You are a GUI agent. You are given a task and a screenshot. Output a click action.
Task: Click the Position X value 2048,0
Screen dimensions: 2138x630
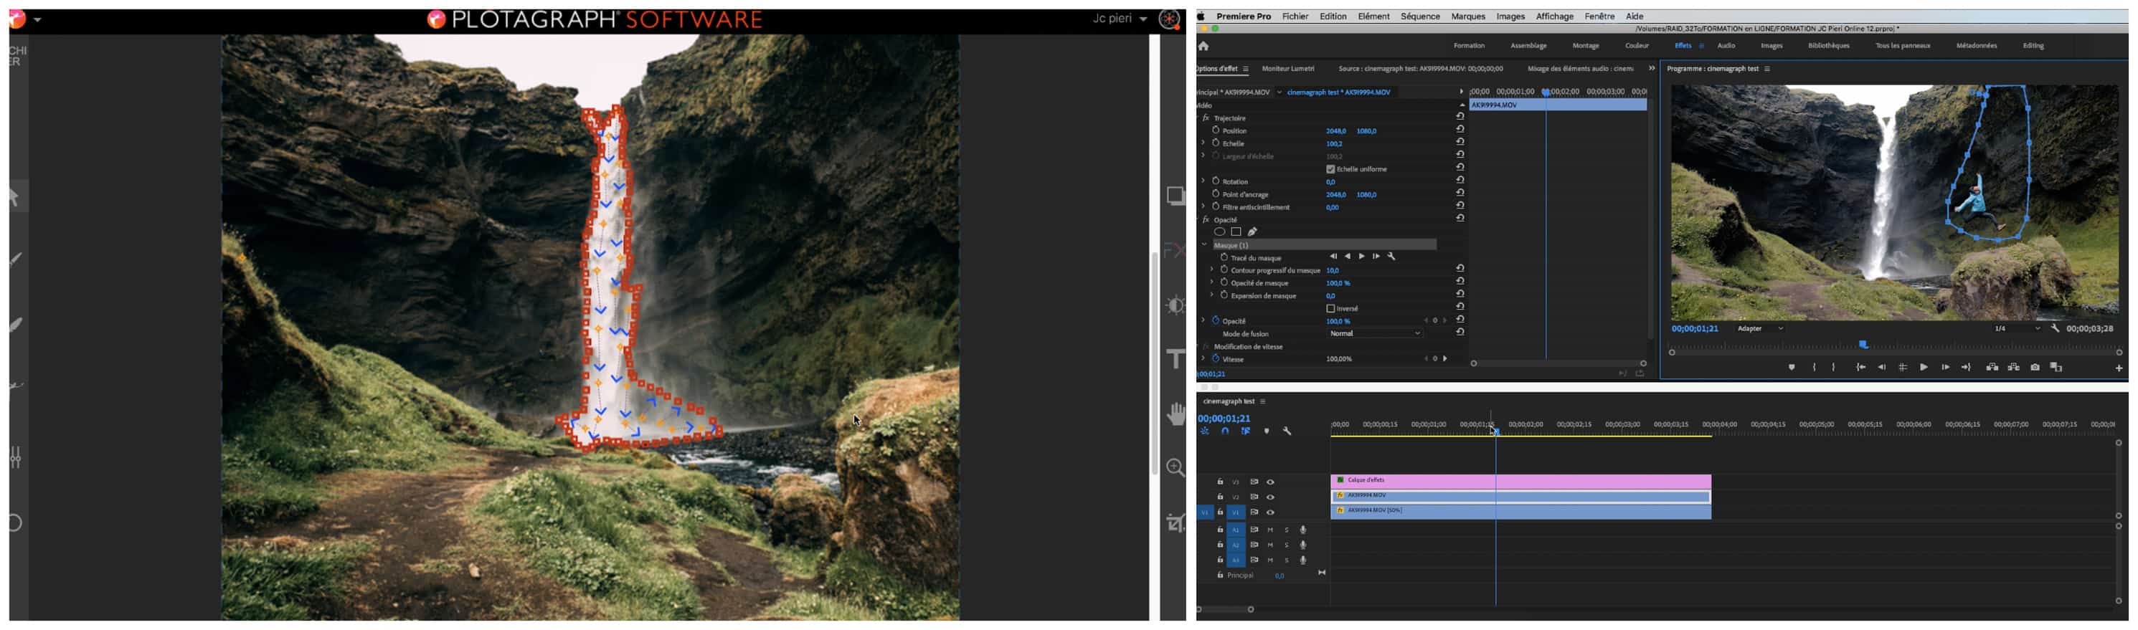(1335, 131)
